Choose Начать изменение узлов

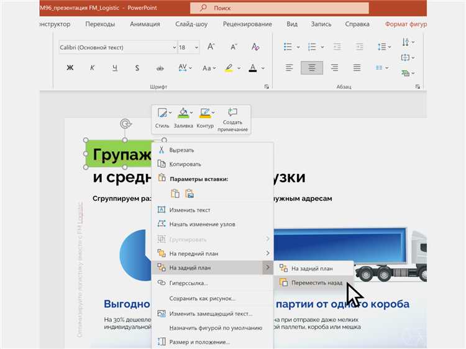point(212,224)
